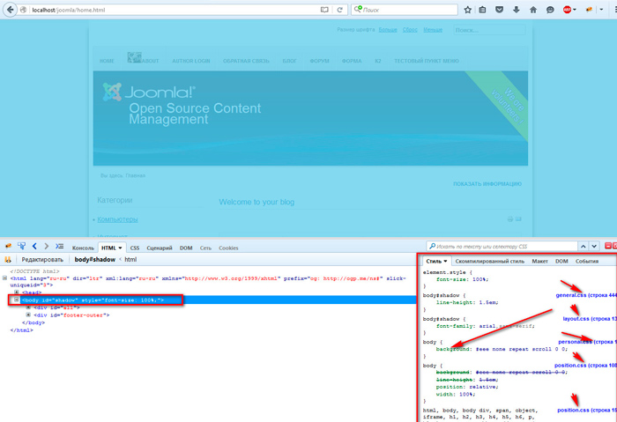The height and width of the screenshot is (422, 617).
Task: Click the Pocket icon in toolbar
Action: [500, 10]
